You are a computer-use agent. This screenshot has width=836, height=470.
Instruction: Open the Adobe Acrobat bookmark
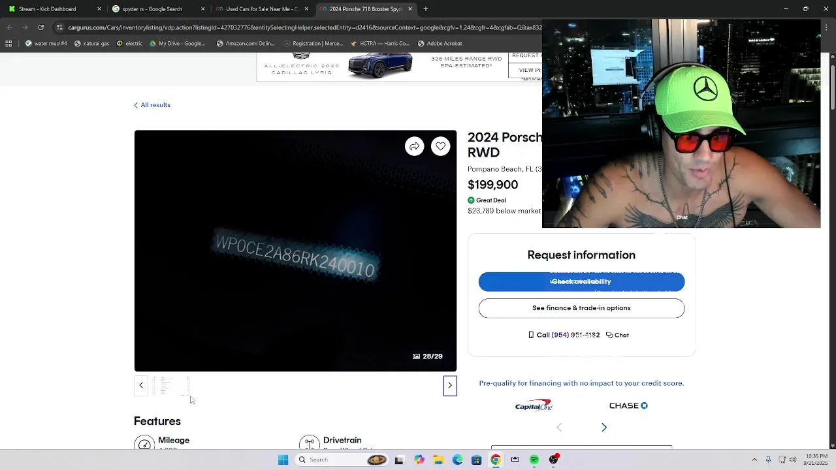[439, 44]
